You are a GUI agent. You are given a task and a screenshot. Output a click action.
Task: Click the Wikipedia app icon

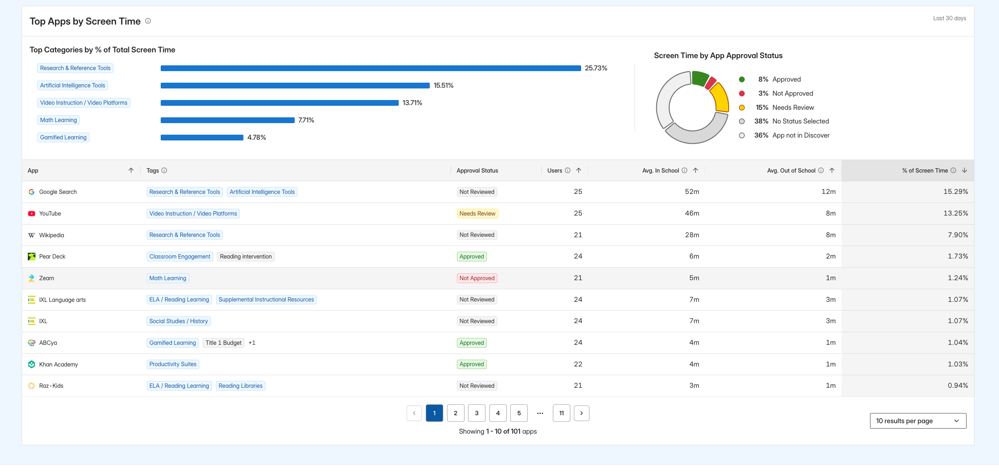(31, 235)
